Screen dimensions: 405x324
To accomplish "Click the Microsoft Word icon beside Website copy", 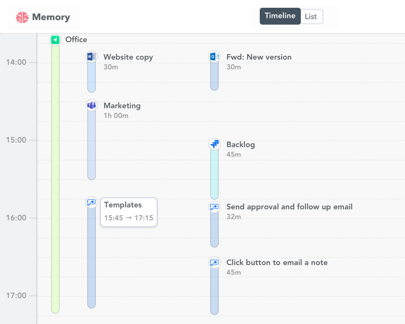I will pyautogui.click(x=91, y=56).
